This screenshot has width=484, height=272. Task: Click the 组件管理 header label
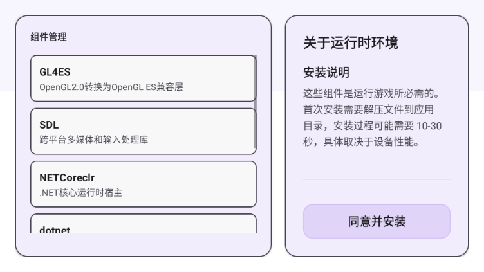coord(49,37)
